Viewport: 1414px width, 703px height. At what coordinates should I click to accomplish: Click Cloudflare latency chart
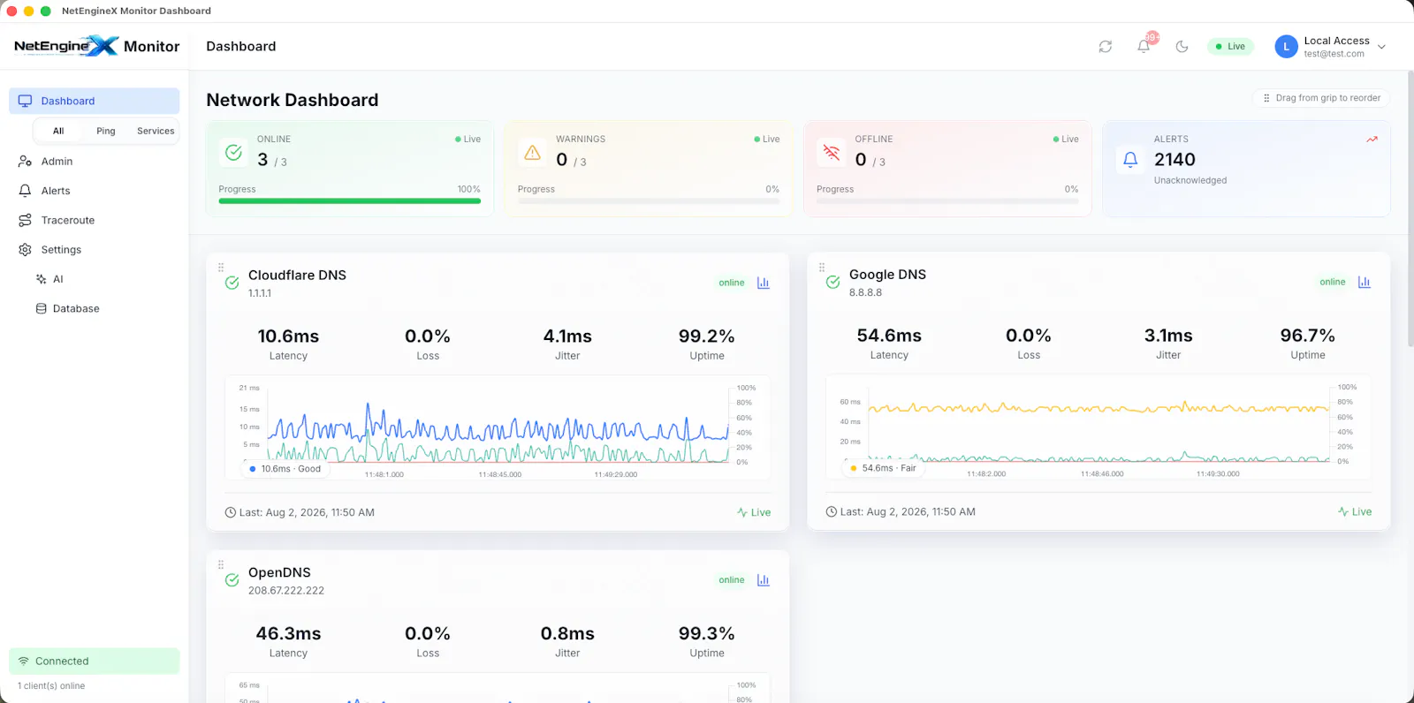tap(498, 428)
